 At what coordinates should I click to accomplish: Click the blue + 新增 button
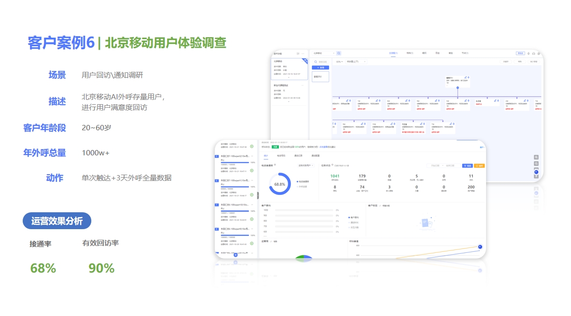(x=321, y=68)
